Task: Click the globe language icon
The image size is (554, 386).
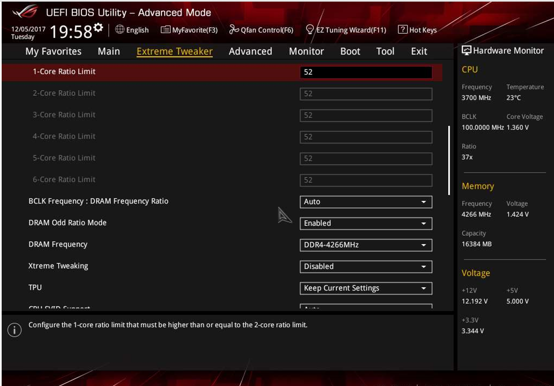Action: (x=120, y=29)
